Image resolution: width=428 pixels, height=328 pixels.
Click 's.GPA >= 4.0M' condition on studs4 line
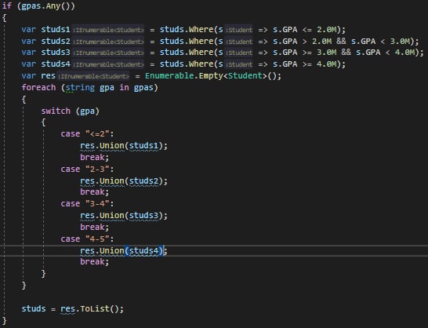click(x=306, y=64)
